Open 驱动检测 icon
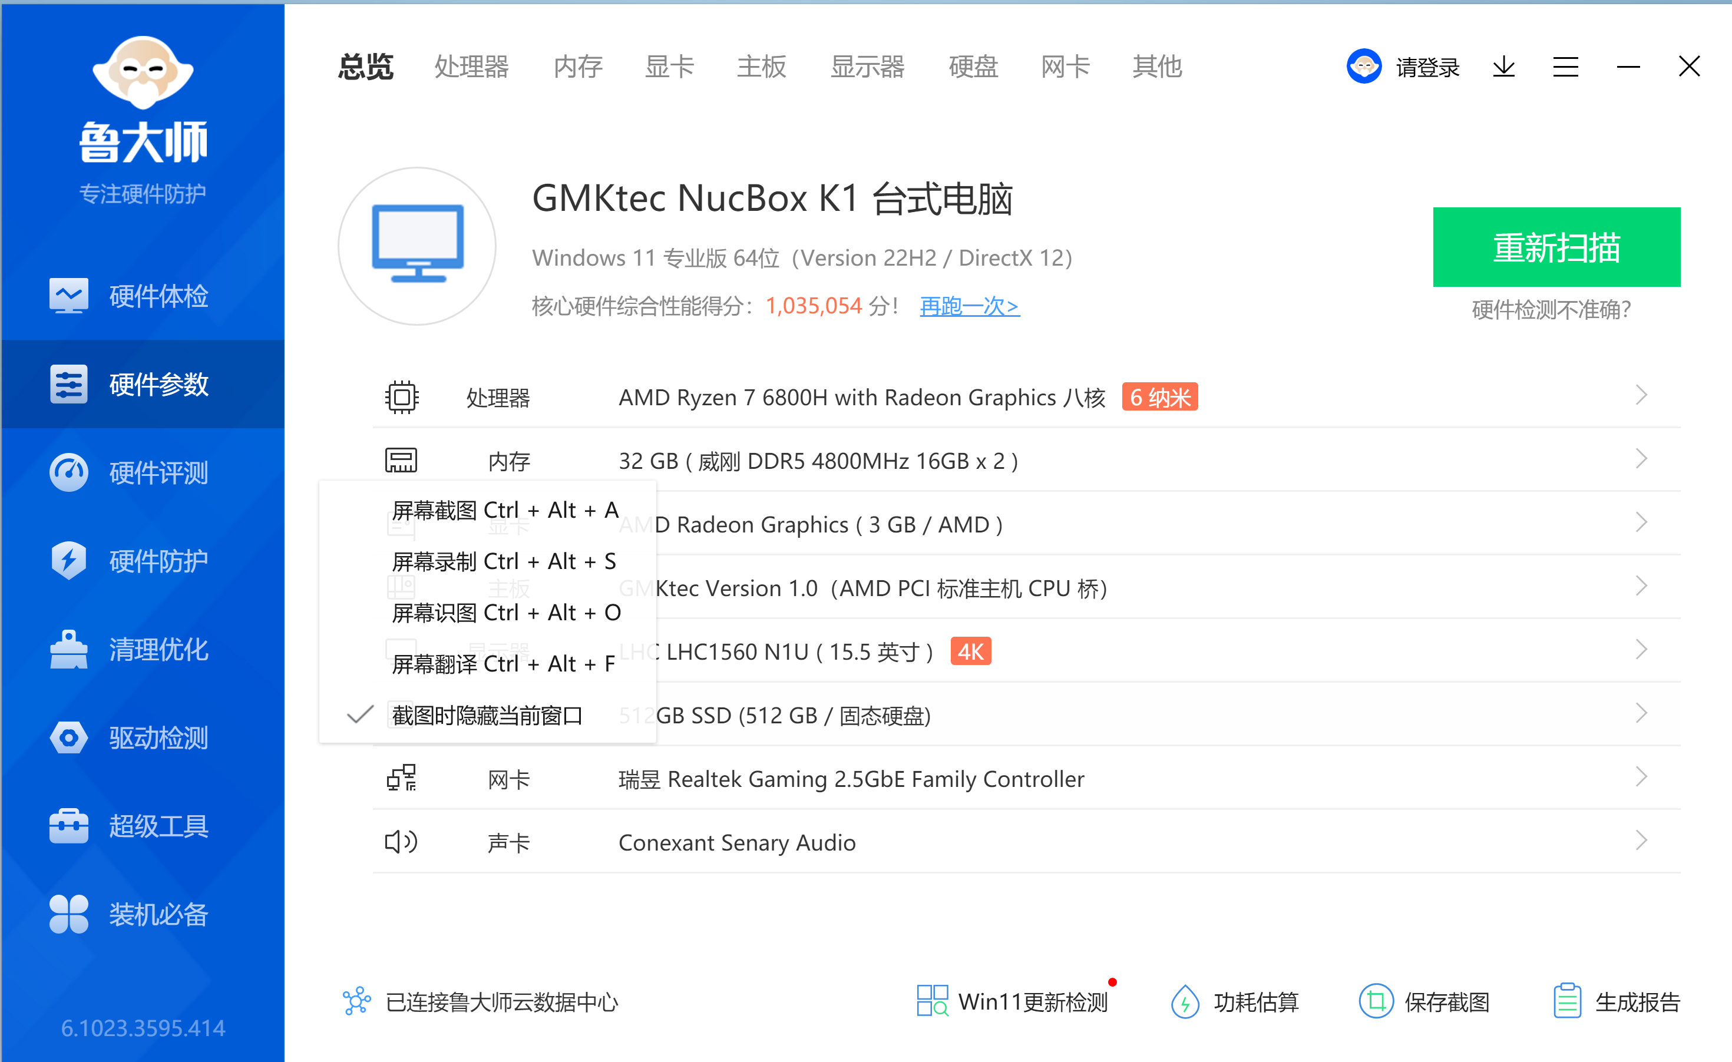Screen dimensions: 1732x1062 pyautogui.click(x=69, y=737)
